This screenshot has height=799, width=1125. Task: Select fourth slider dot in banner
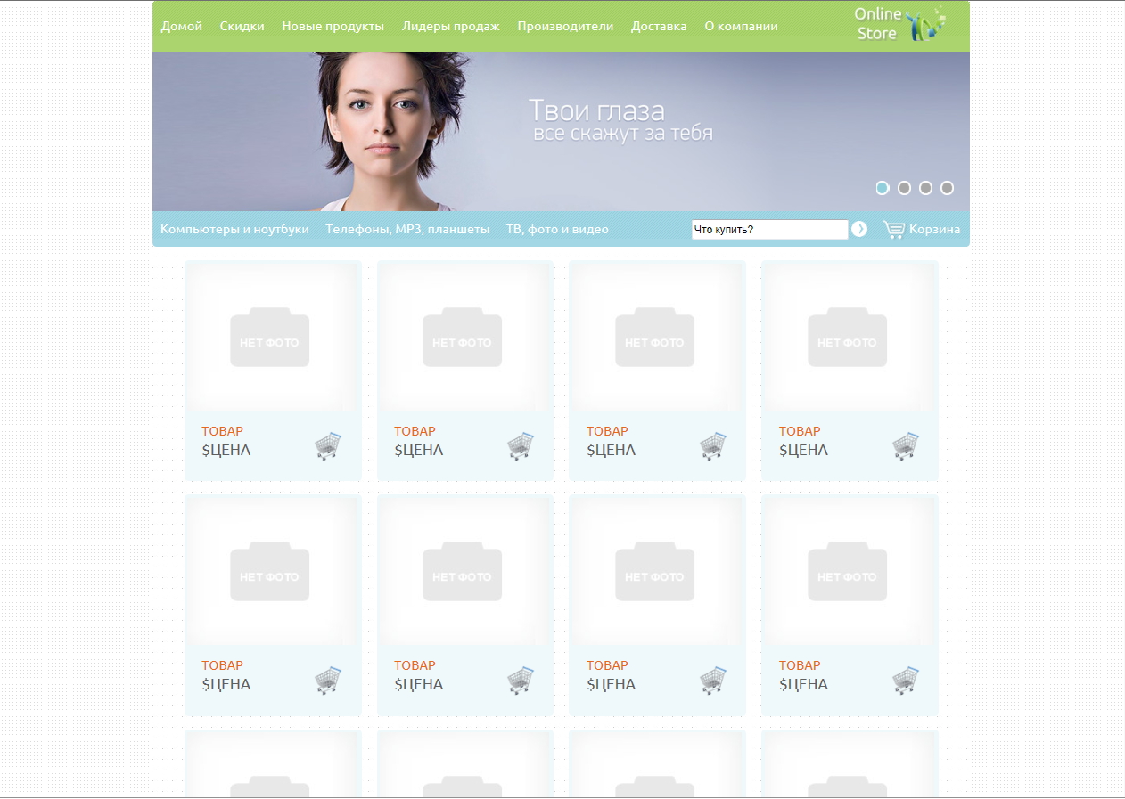947,188
